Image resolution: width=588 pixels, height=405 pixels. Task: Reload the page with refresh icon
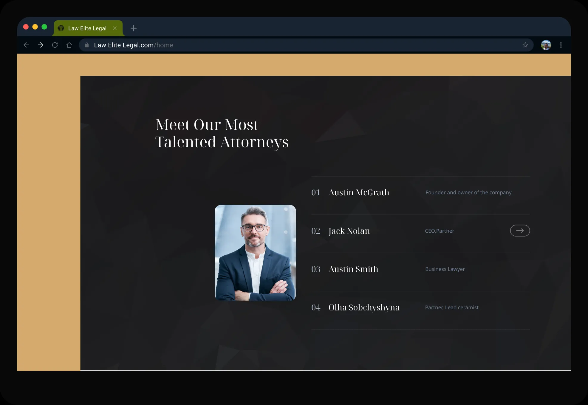coord(55,45)
